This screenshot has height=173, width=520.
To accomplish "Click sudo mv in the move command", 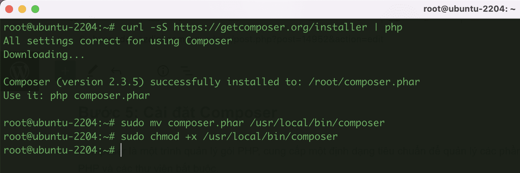I will click(x=141, y=123).
